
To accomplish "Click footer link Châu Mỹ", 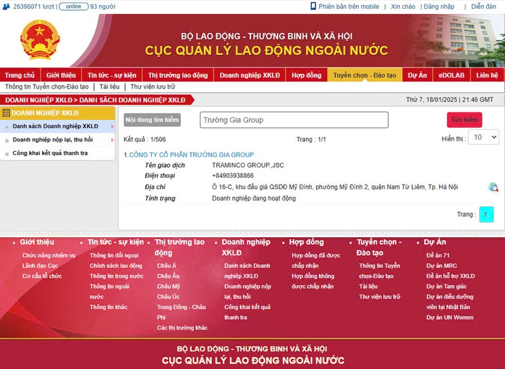I will point(169,286).
